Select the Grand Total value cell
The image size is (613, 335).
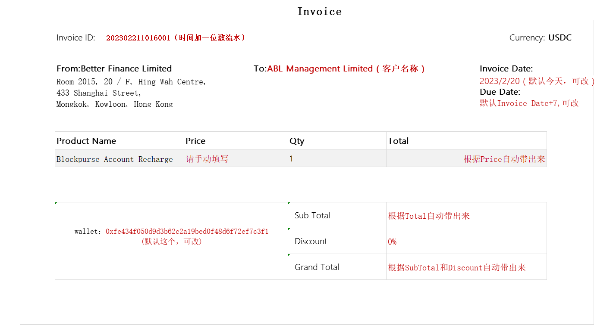(x=466, y=267)
